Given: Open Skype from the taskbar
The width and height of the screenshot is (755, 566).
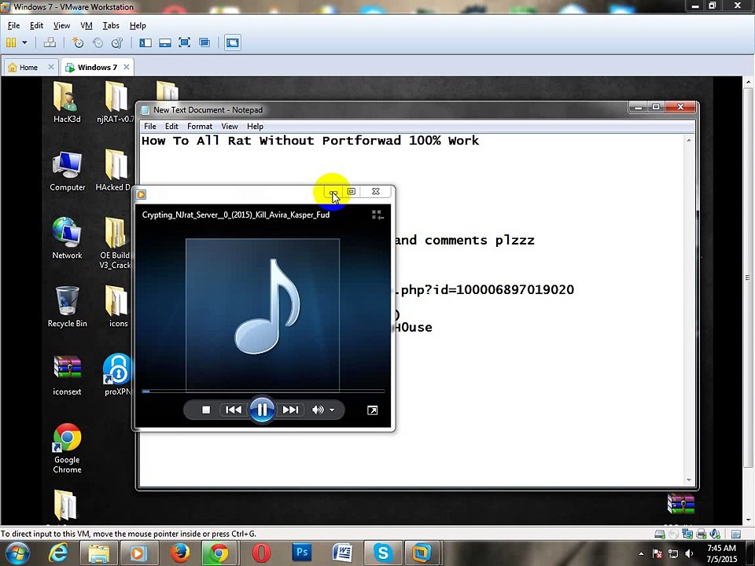Looking at the screenshot, I should point(383,553).
